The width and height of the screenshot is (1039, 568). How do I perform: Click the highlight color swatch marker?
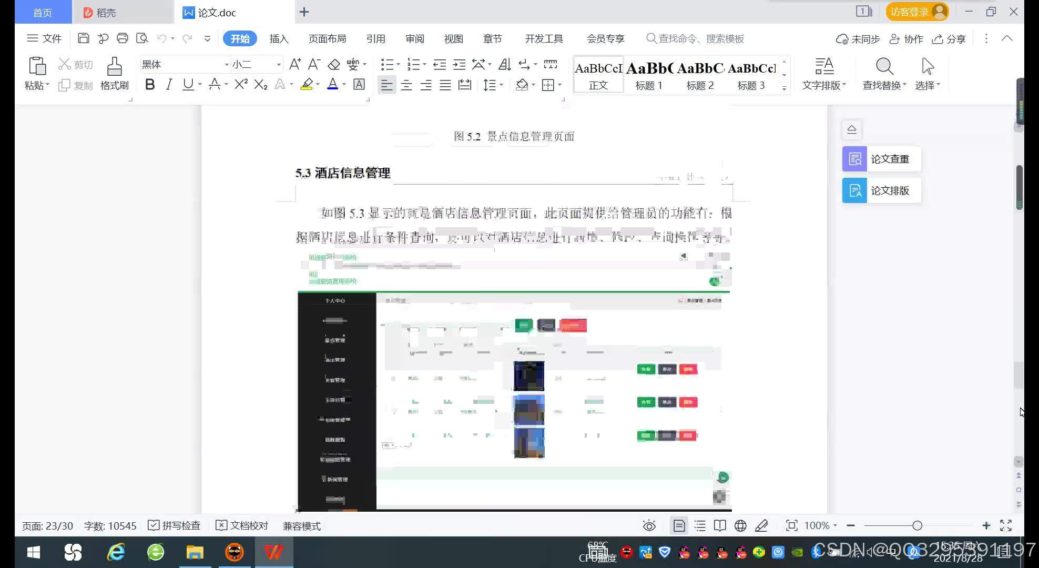[307, 84]
